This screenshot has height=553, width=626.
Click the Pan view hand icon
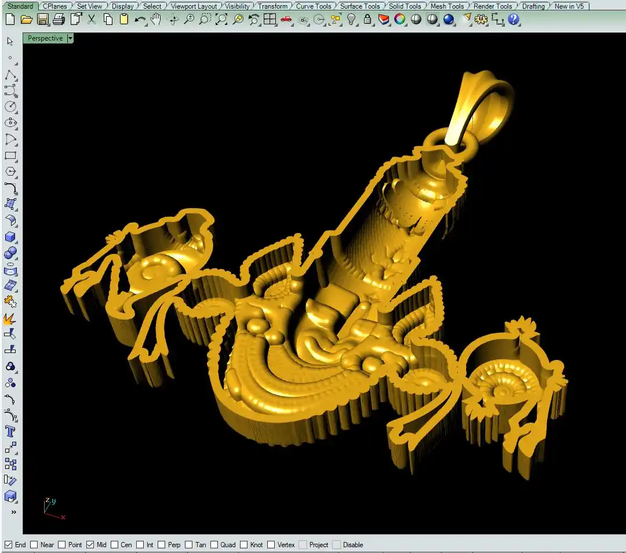click(156, 19)
